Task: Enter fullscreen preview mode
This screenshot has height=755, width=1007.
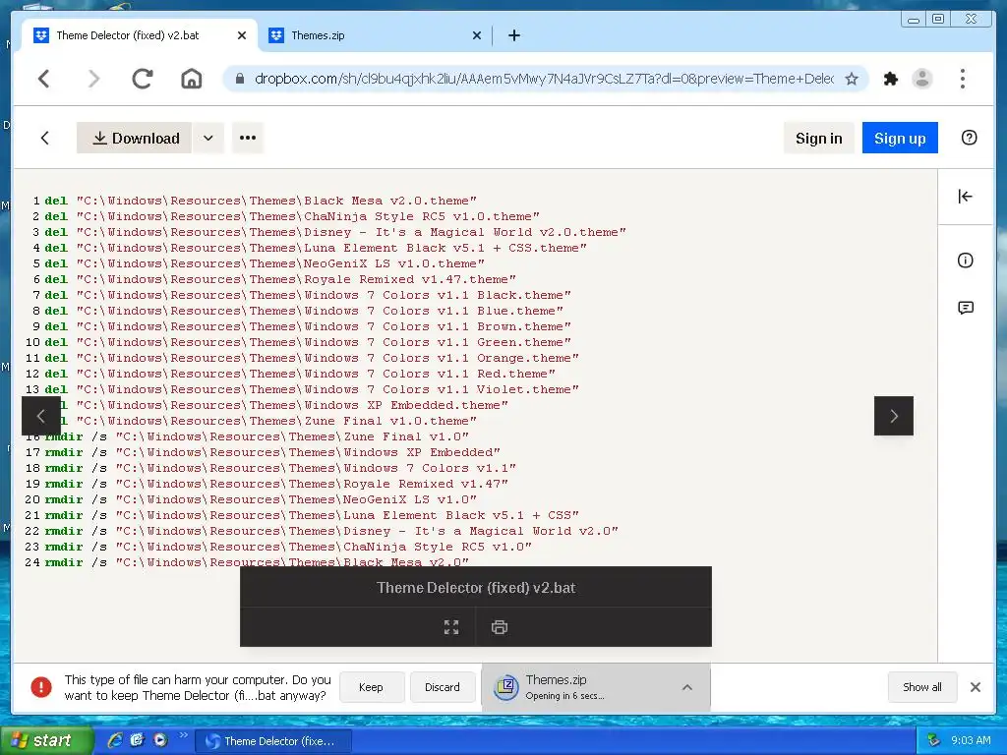Action: pyautogui.click(x=451, y=627)
